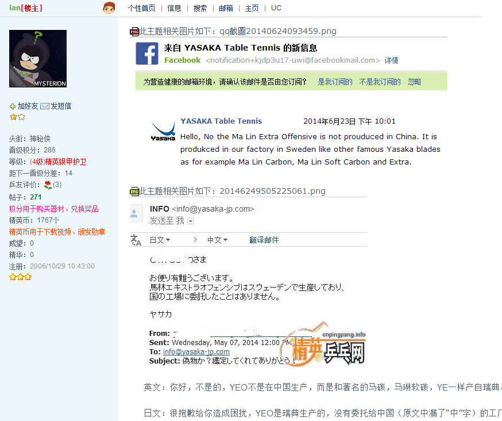Click the Facebook logo icon
502x421 pixels.
147,53
